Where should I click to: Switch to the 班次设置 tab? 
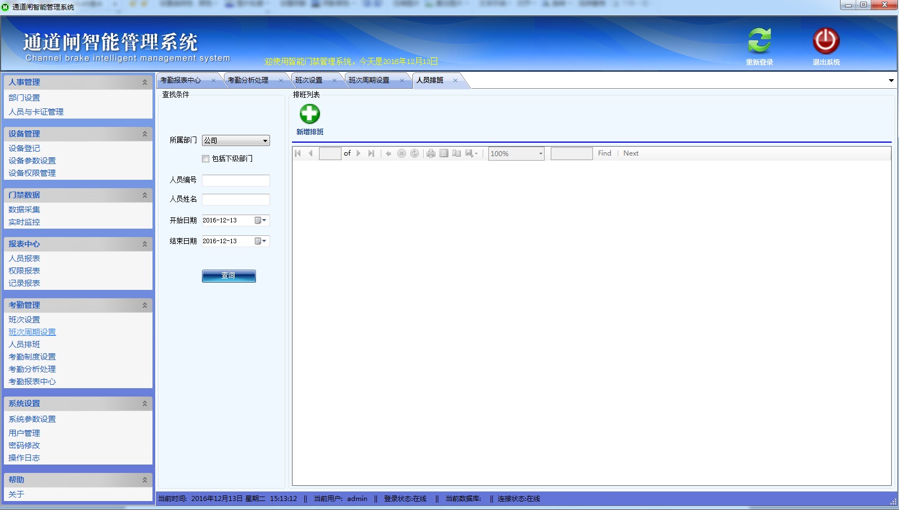coord(309,80)
